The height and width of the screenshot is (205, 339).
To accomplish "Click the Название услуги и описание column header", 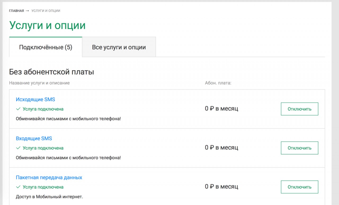I will click(x=39, y=83).
